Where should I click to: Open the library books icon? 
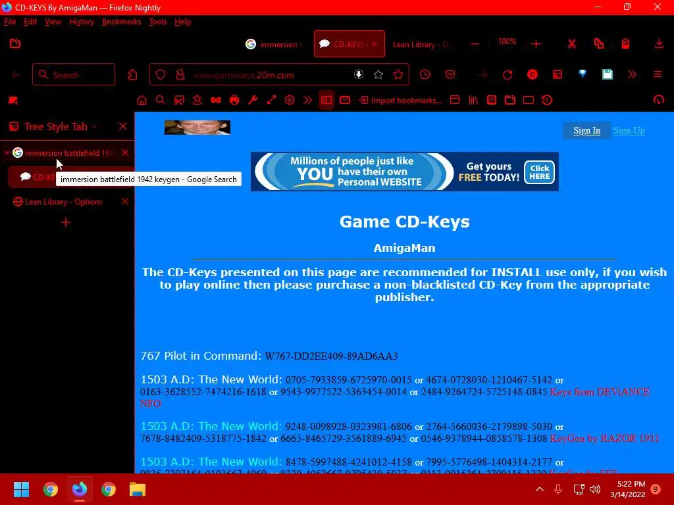[473, 101]
